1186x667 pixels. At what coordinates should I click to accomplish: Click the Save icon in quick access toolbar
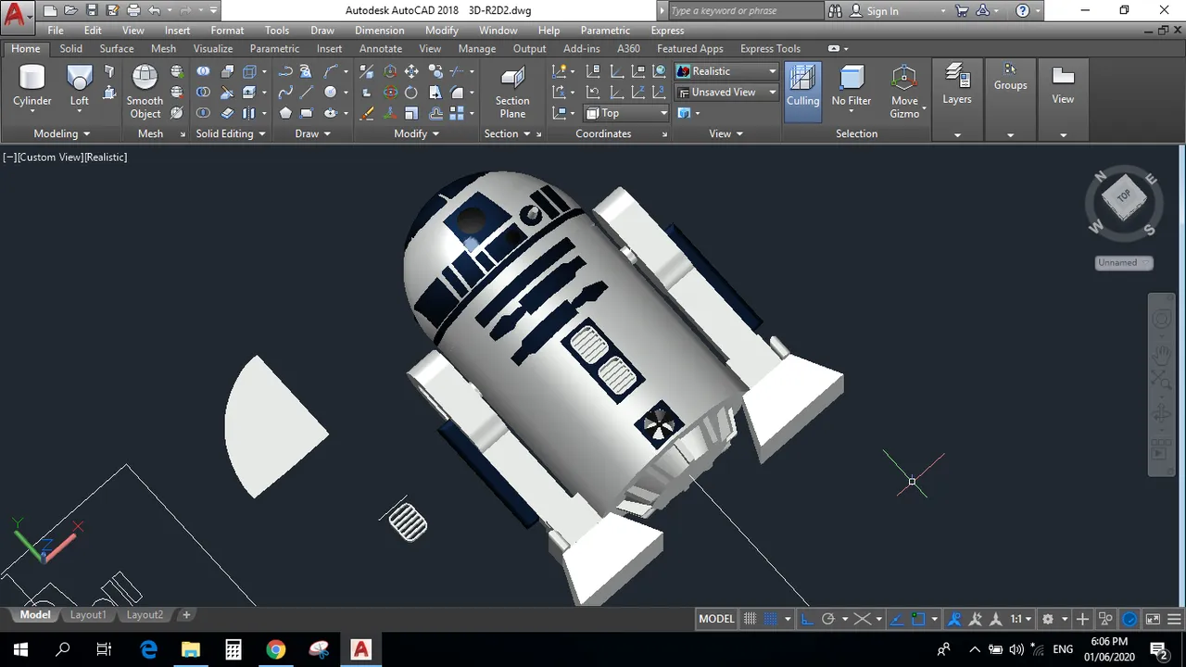click(x=92, y=11)
